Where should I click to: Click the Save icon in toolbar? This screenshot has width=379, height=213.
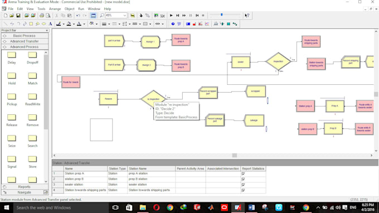18,16
